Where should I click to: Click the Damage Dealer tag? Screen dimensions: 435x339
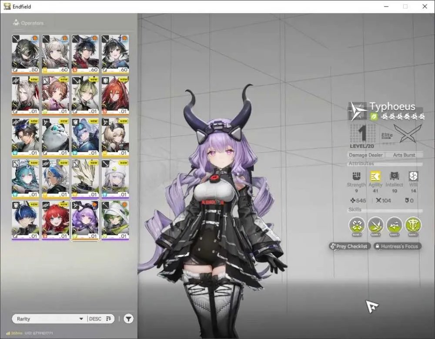[366, 155]
